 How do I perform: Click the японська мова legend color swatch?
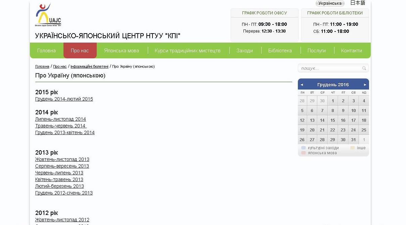[x=304, y=153]
